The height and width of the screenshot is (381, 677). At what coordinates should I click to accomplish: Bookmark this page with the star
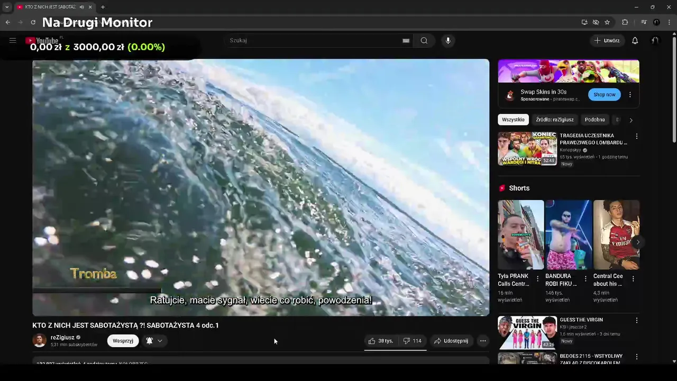607,22
